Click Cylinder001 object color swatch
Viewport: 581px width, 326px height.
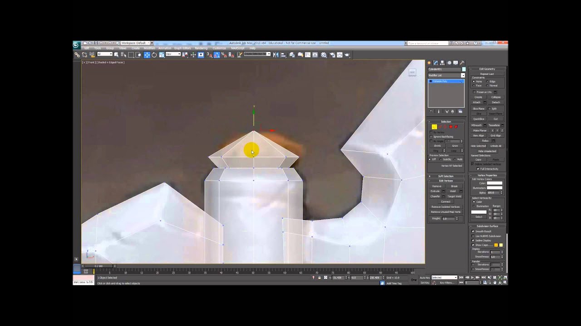click(463, 69)
